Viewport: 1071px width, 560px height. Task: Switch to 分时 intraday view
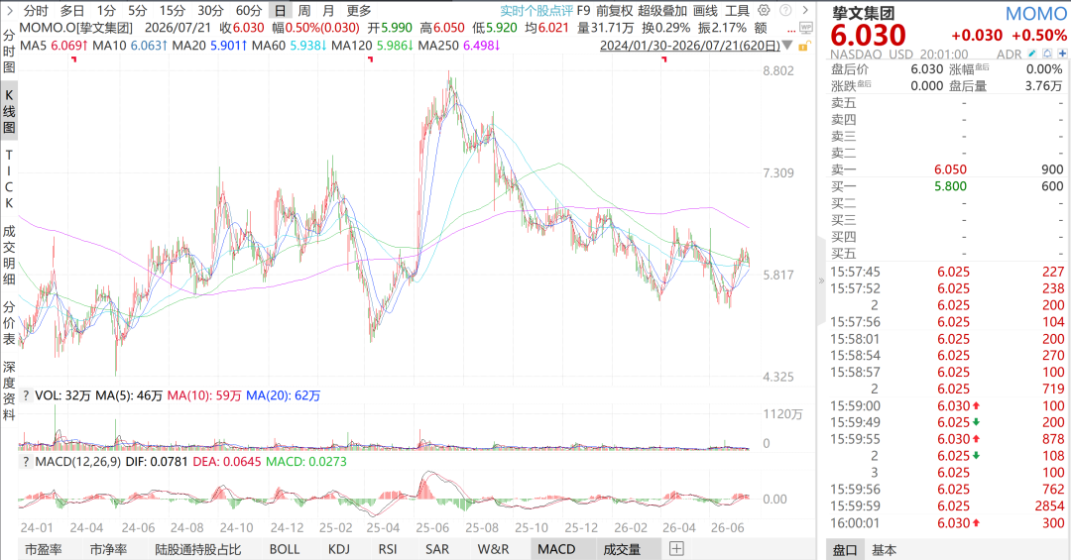click(x=36, y=10)
